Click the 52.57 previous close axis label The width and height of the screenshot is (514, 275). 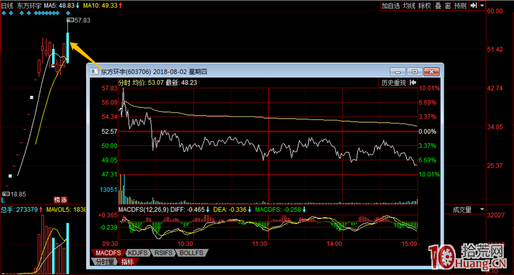point(110,131)
